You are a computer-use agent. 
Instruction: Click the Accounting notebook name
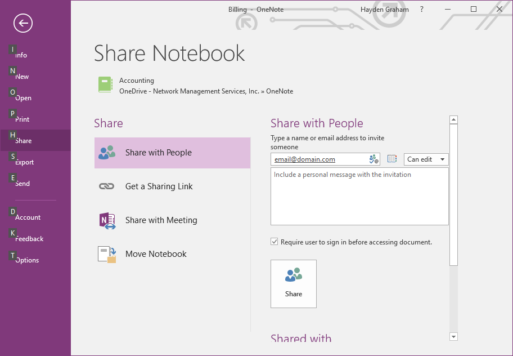137,81
